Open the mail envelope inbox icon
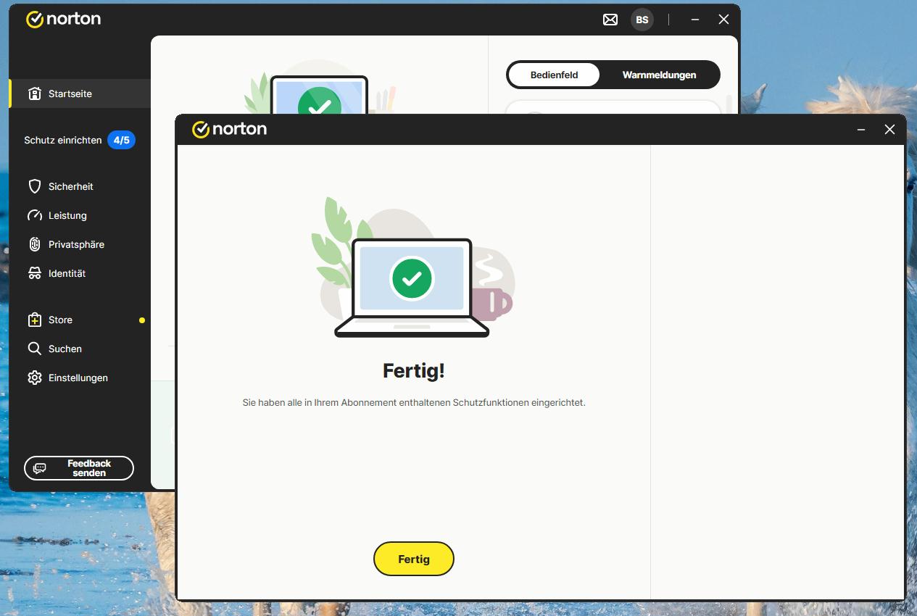The width and height of the screenshot is (917, 616). [x=610, y=20]
